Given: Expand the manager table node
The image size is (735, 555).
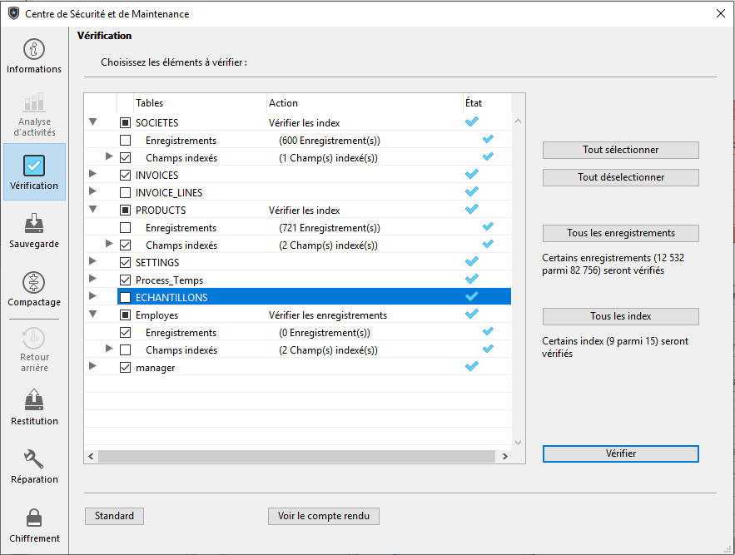Looking at the screenshot, I should pos(93,368).
